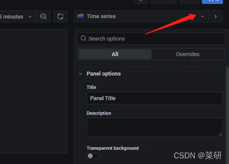Click the Description box resize handle

click(x=220, y=134)
